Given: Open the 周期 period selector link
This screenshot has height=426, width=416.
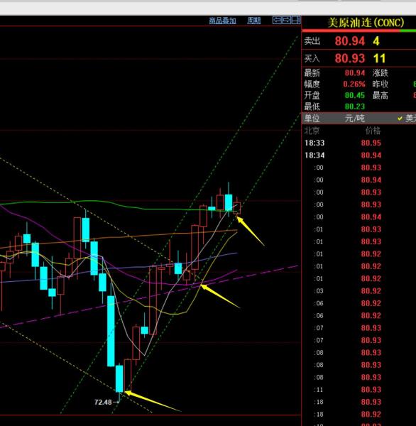Looking at the screenshot, I should tap(253, 21).
